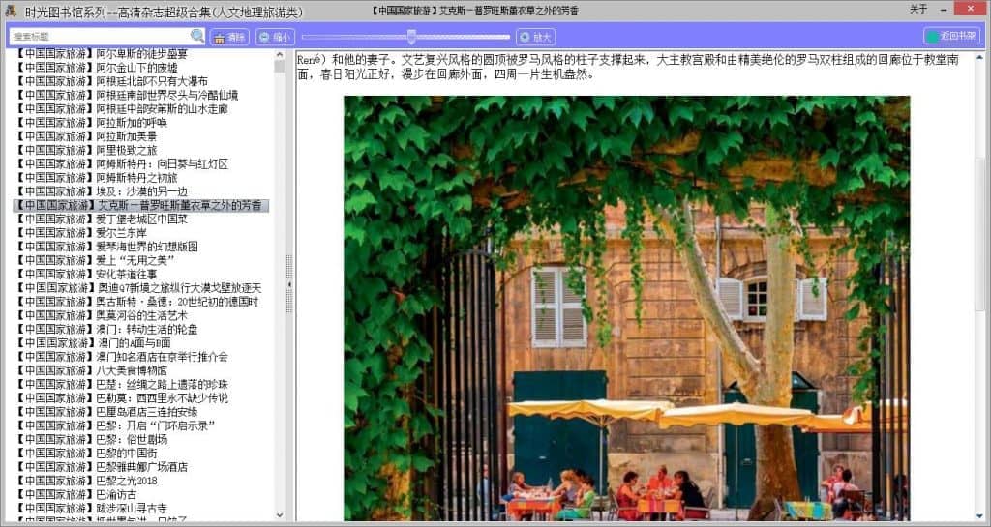Click the 放大 zoom in button
Viewport: 991px width, 527px height.
[x=536, y=37]
